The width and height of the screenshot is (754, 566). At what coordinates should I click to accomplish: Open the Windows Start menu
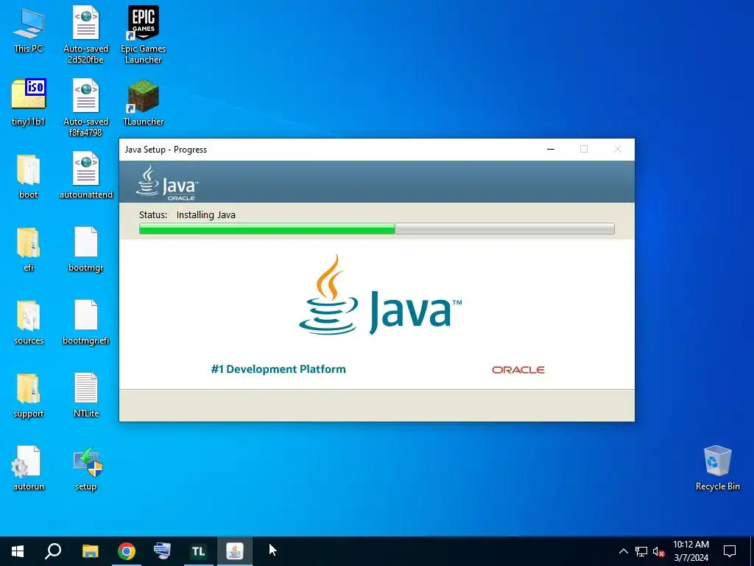18,551
